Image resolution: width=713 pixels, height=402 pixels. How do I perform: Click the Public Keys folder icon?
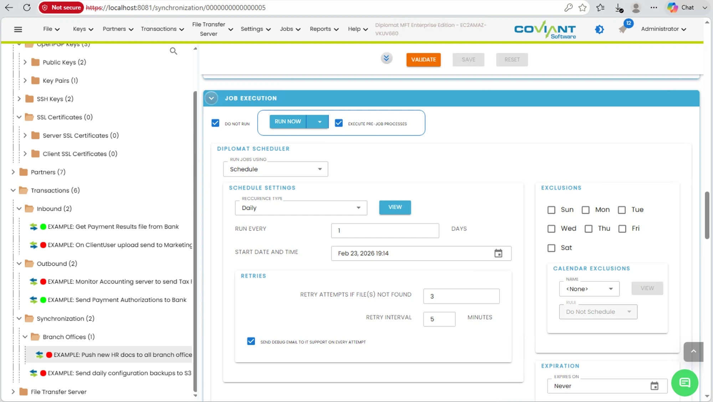(x=35, y=62)
